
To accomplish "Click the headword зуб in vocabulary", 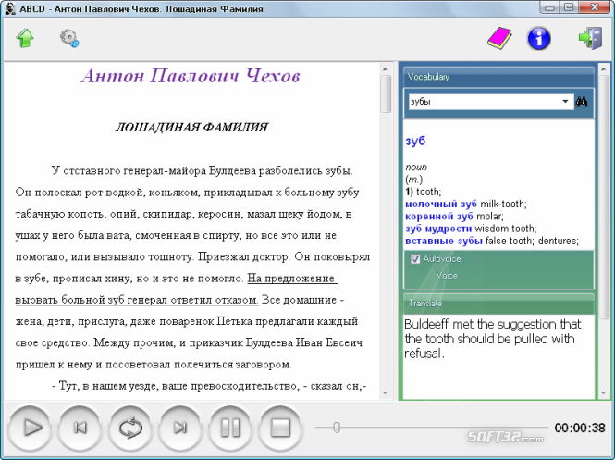I will coord(415,141).
